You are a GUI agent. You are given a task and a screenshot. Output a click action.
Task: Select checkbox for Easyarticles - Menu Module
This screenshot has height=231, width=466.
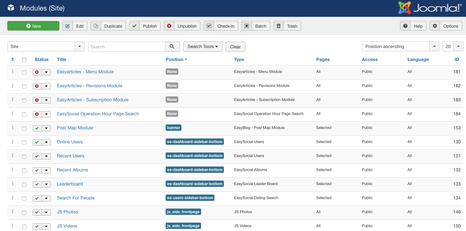coord(24,73)
